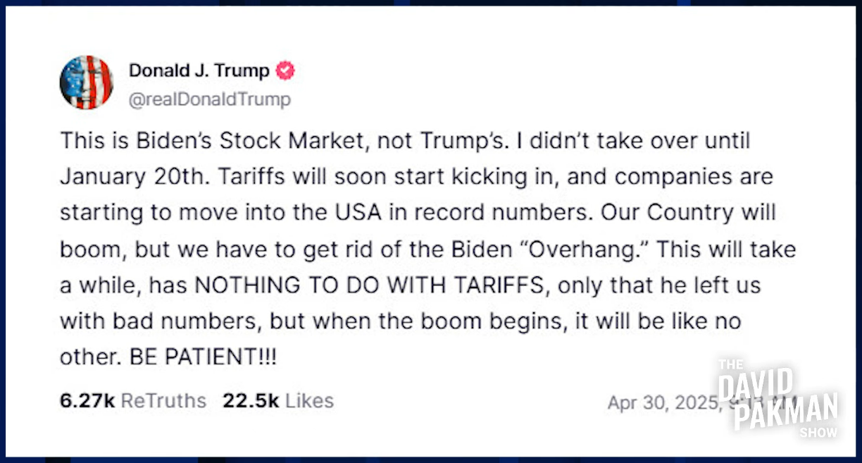Click the Likes label under the post
The image size is (862, 463).
point(309,401)
